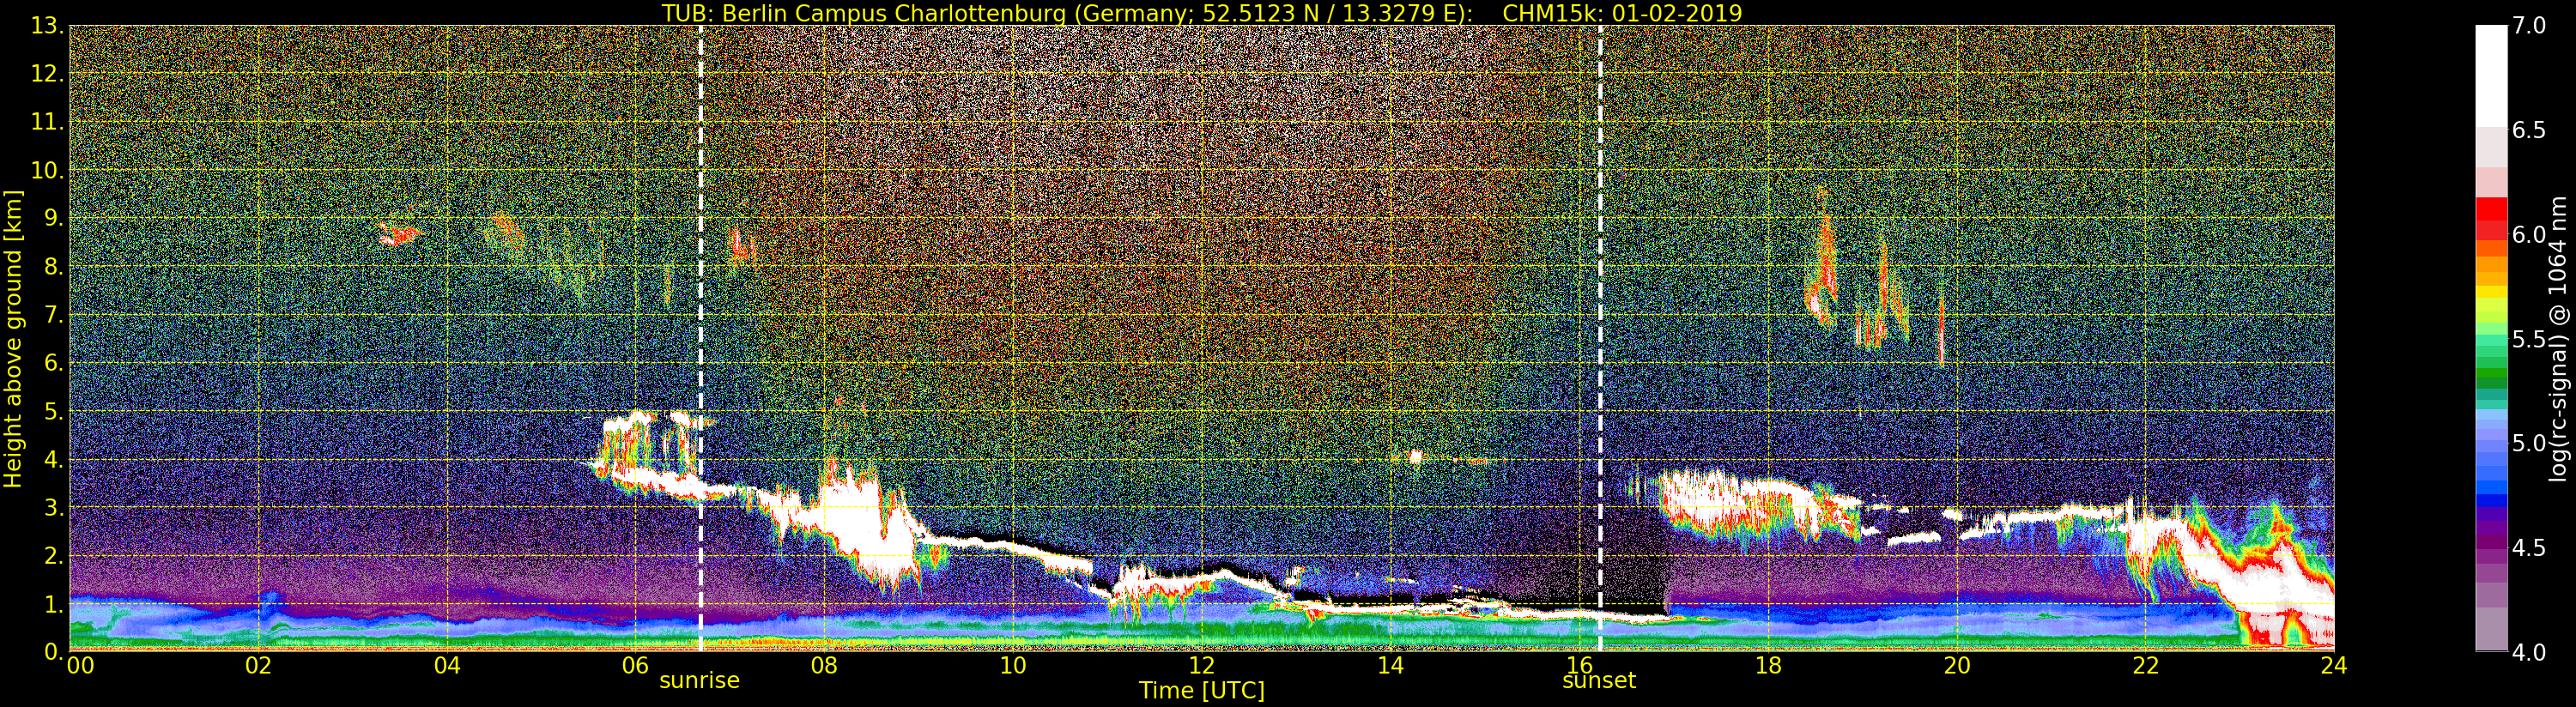2576x707 pixels.
Task: Click the colorbar tick label '6.5'
Action: 2530,131
